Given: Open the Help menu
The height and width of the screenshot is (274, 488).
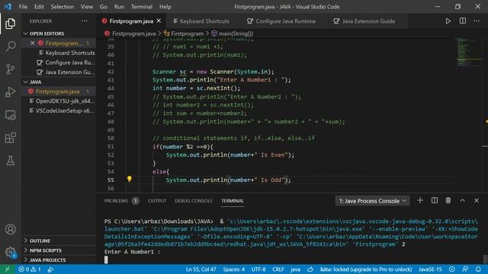Looking at the screenshot, I should tap(165, 7).
